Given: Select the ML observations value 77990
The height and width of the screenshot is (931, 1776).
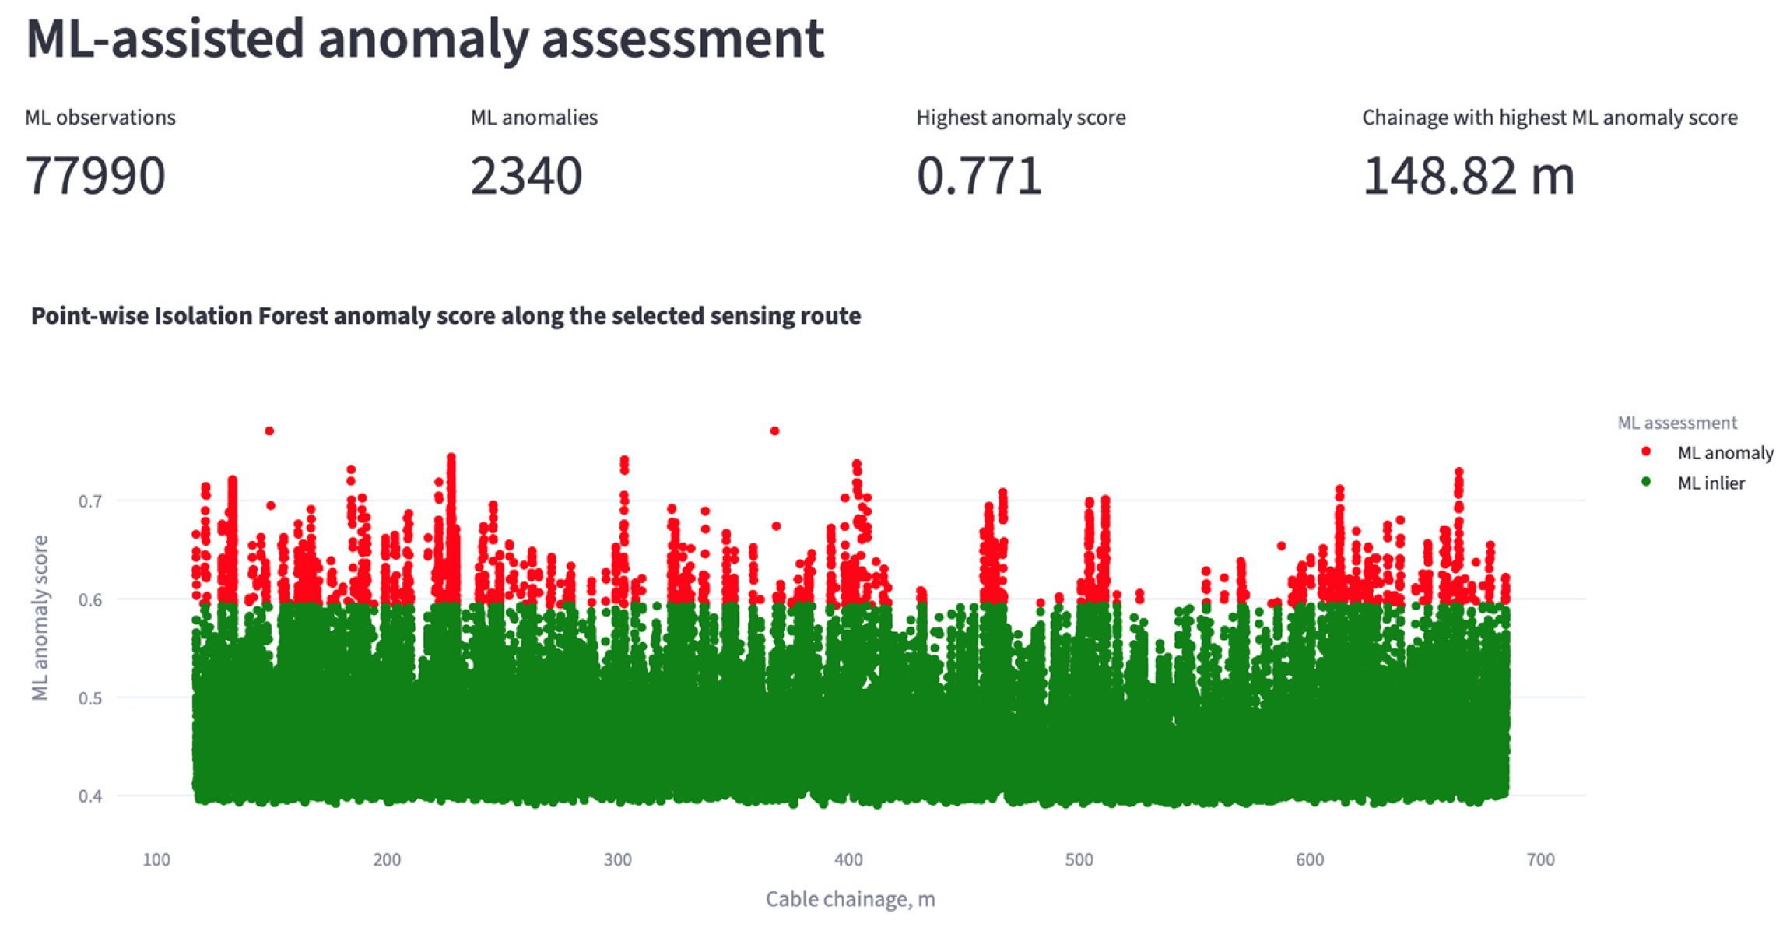Looking at the screenshot, I should (x=95, y=176).
